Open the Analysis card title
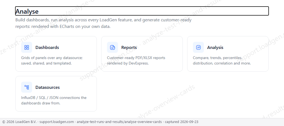The image size is (284, 126). point(215,48)
